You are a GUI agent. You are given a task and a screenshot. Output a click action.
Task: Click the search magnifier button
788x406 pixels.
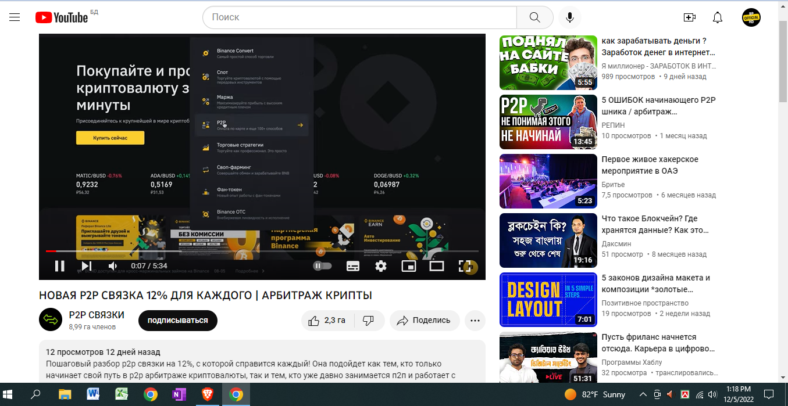[534, 17]
